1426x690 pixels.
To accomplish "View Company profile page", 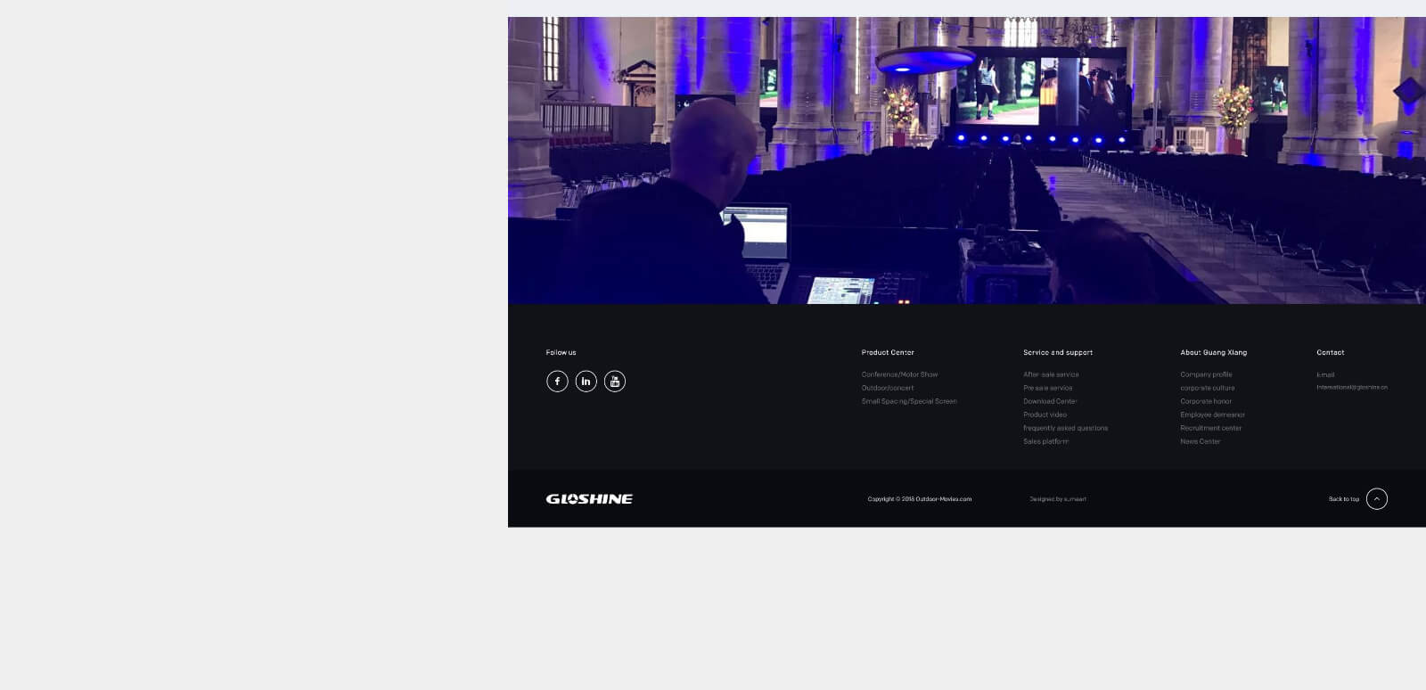I will tap(1206, 374).
